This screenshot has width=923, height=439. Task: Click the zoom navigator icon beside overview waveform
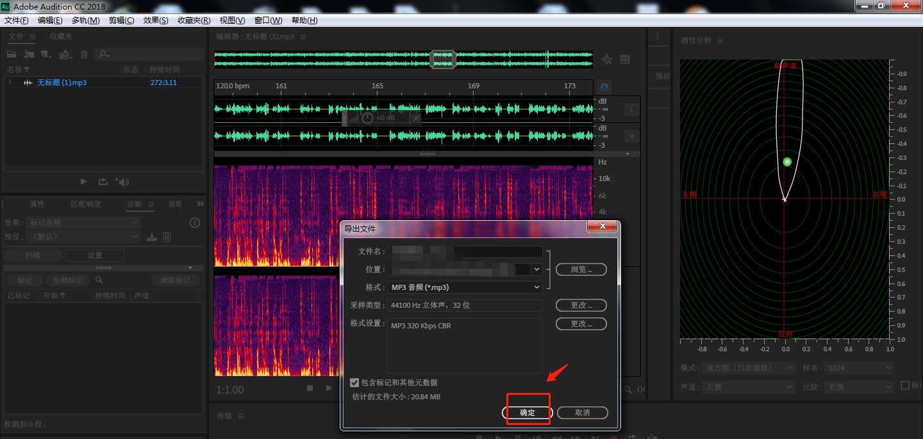606,60
